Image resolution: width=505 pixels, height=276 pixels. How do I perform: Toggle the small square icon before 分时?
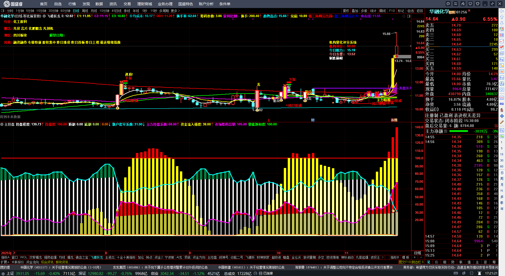click(3, 11)
